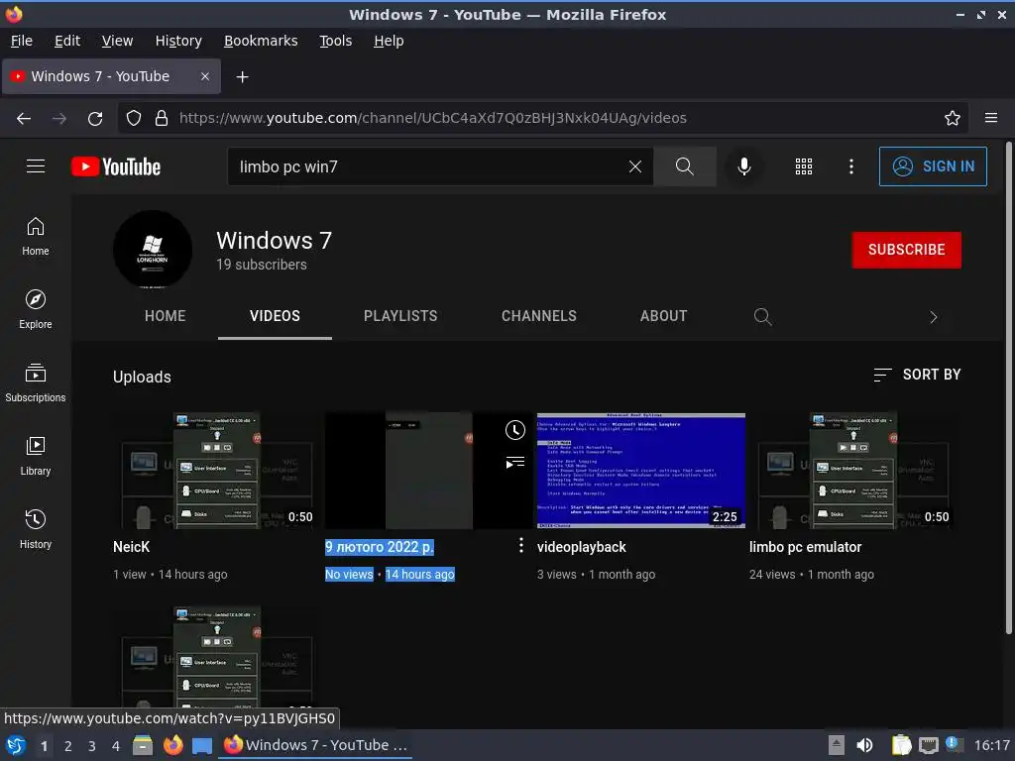This screenshot has height=761, width=1015.
Task: Open the NeicK video title
Action: 132,547
